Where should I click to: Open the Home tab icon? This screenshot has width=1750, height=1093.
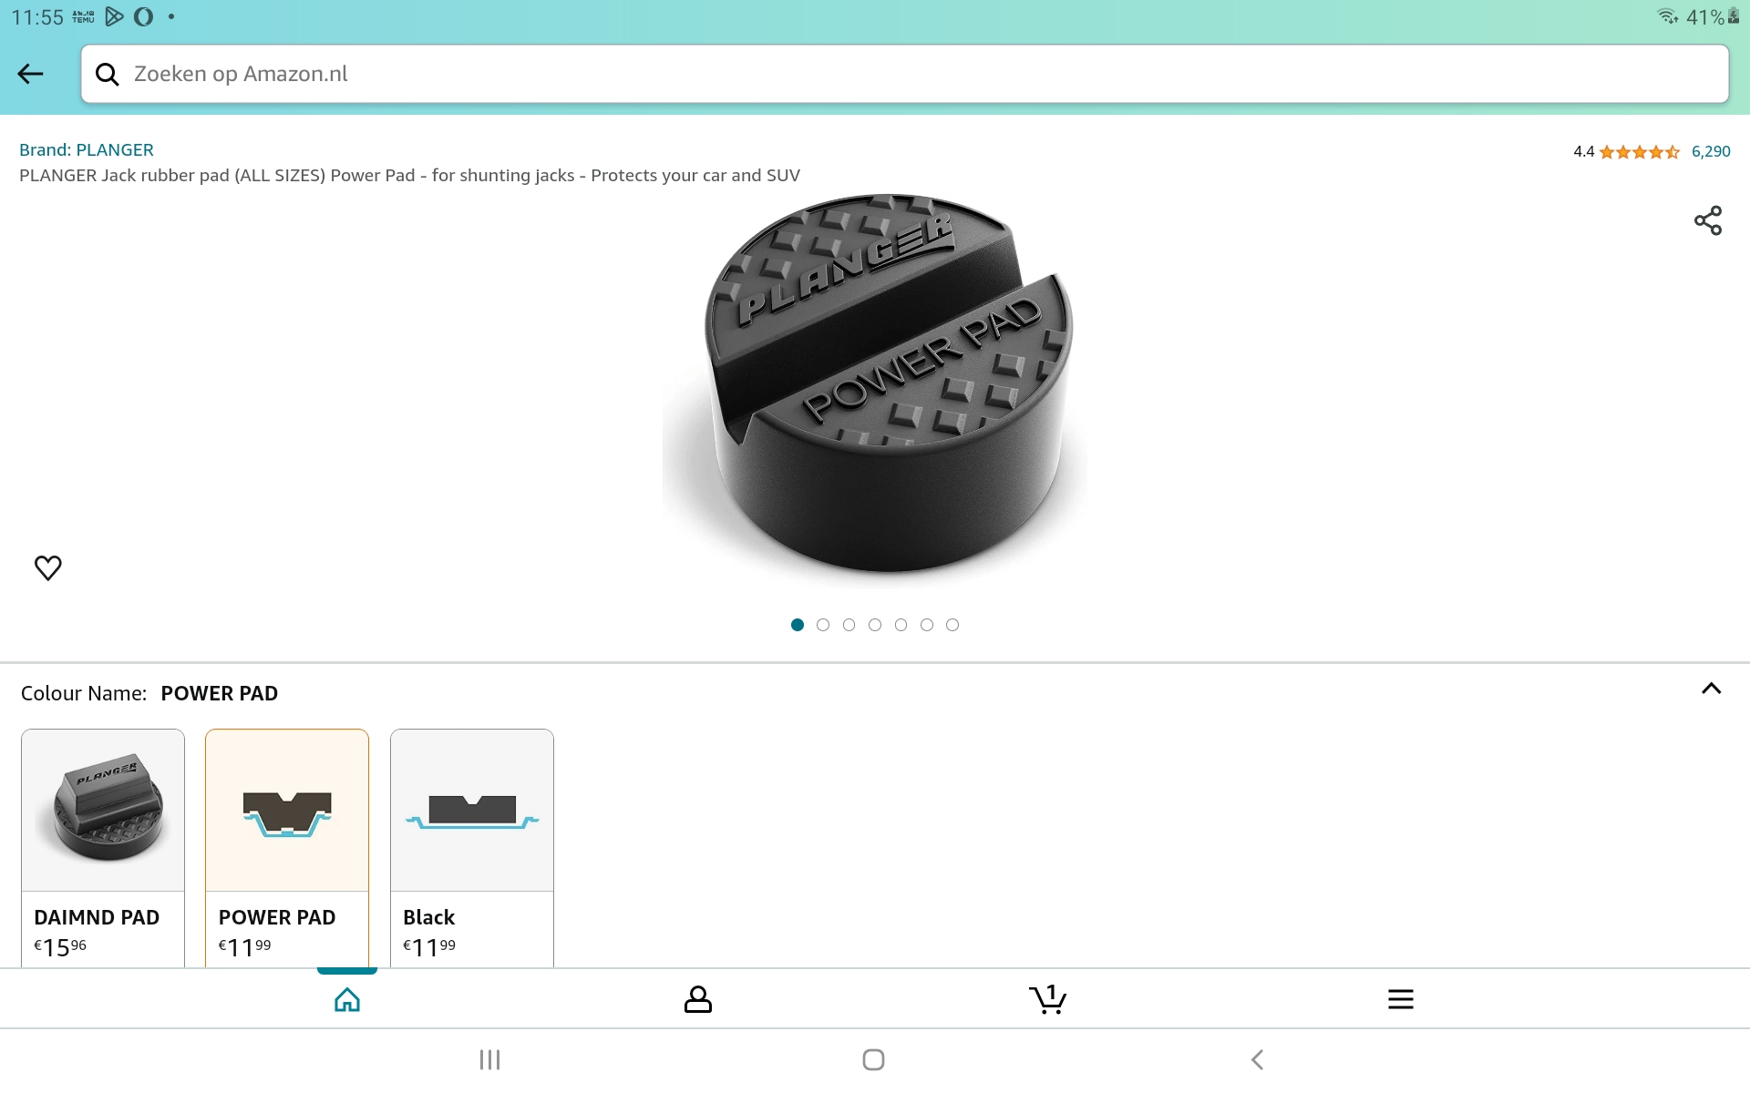point(347,999)
